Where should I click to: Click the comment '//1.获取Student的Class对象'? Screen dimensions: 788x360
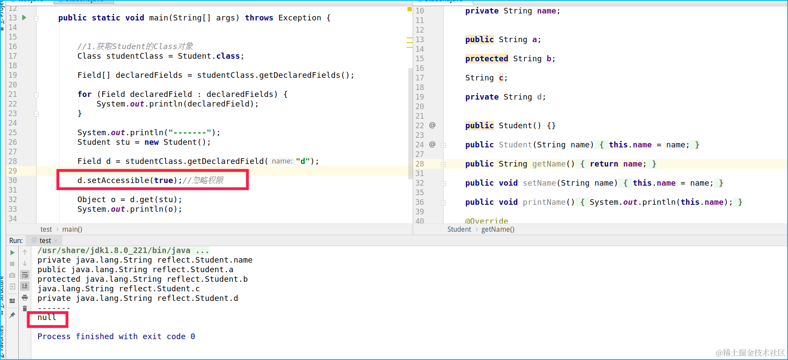pos(135,47)
